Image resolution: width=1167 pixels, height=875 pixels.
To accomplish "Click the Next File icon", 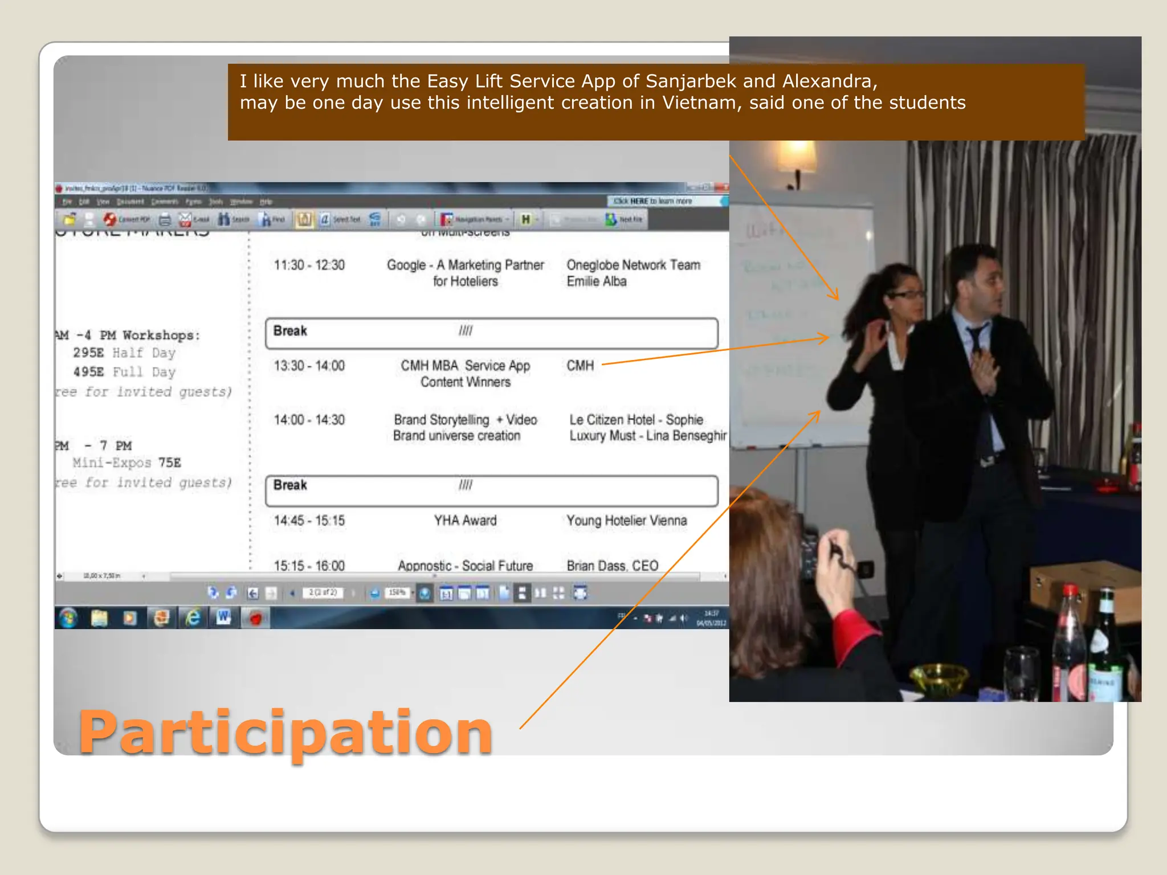I will tap(611, 219).
